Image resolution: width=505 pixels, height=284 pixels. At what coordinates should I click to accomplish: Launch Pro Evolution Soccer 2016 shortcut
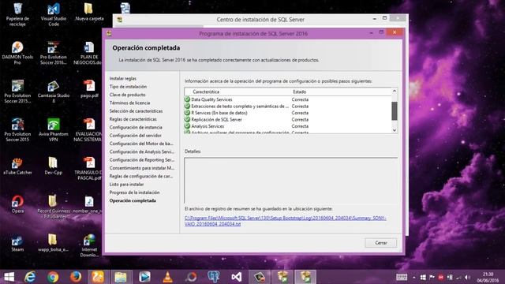pyautogui.click(x=54, y=53)
